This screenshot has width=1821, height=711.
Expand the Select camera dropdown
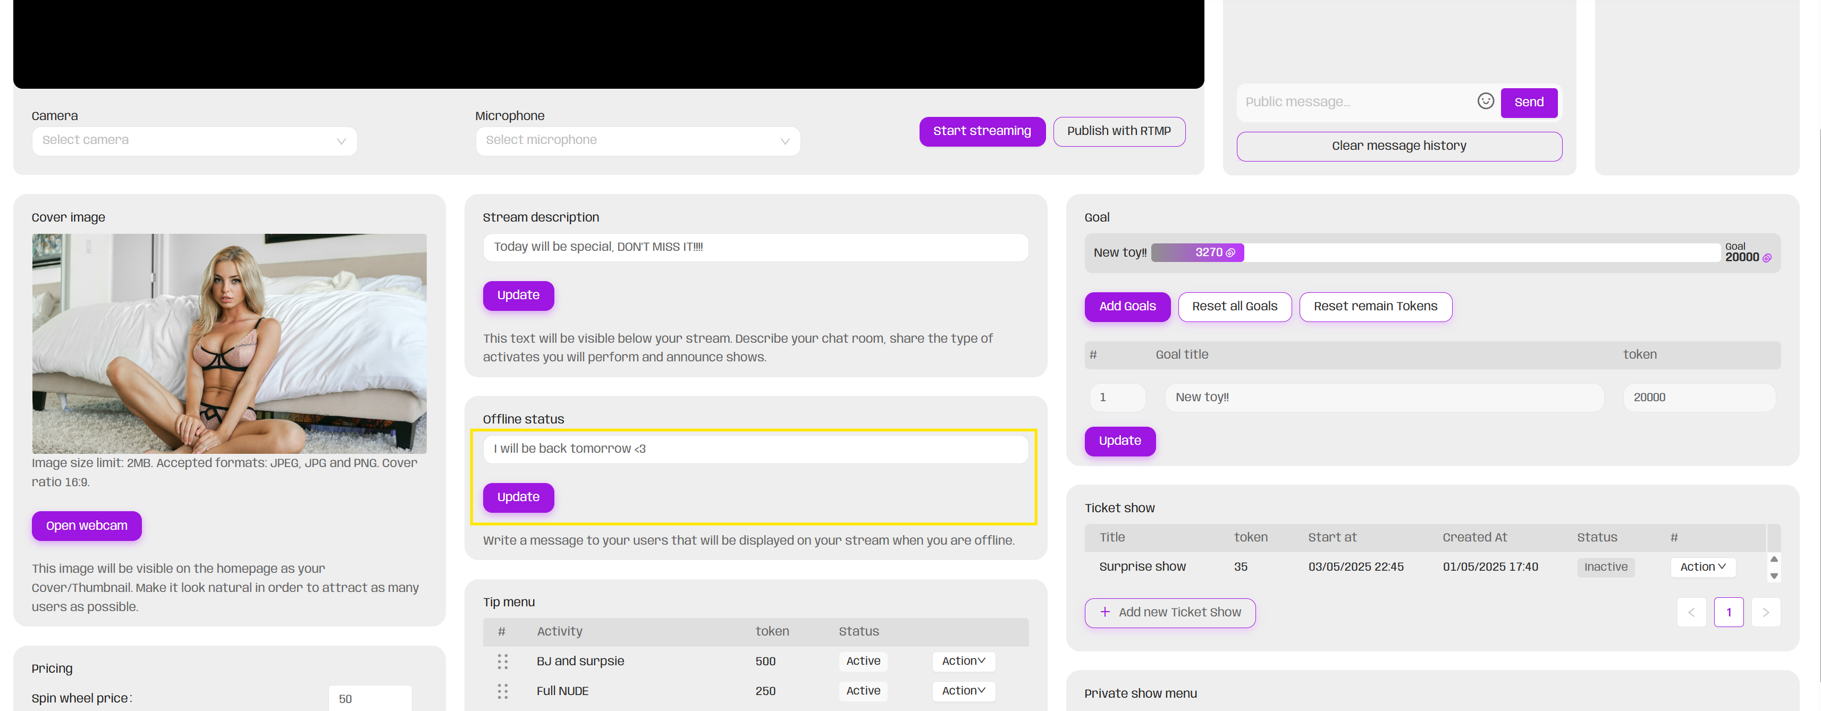[x=195, y=141]
